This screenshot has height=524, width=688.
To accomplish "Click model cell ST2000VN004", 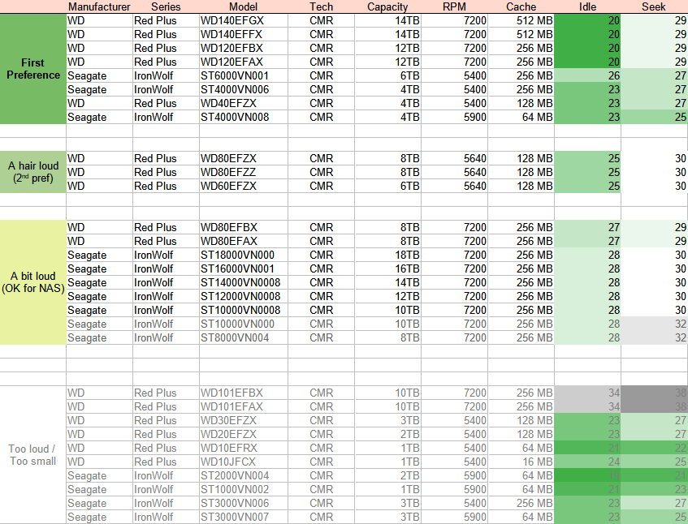I will pyautogui.click(x=244, y=476).
